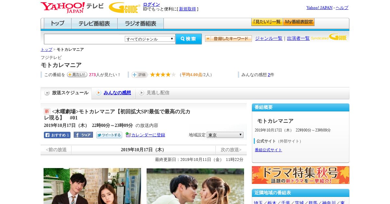Go to 次の放送> next broadcast

tap(231, 150)
